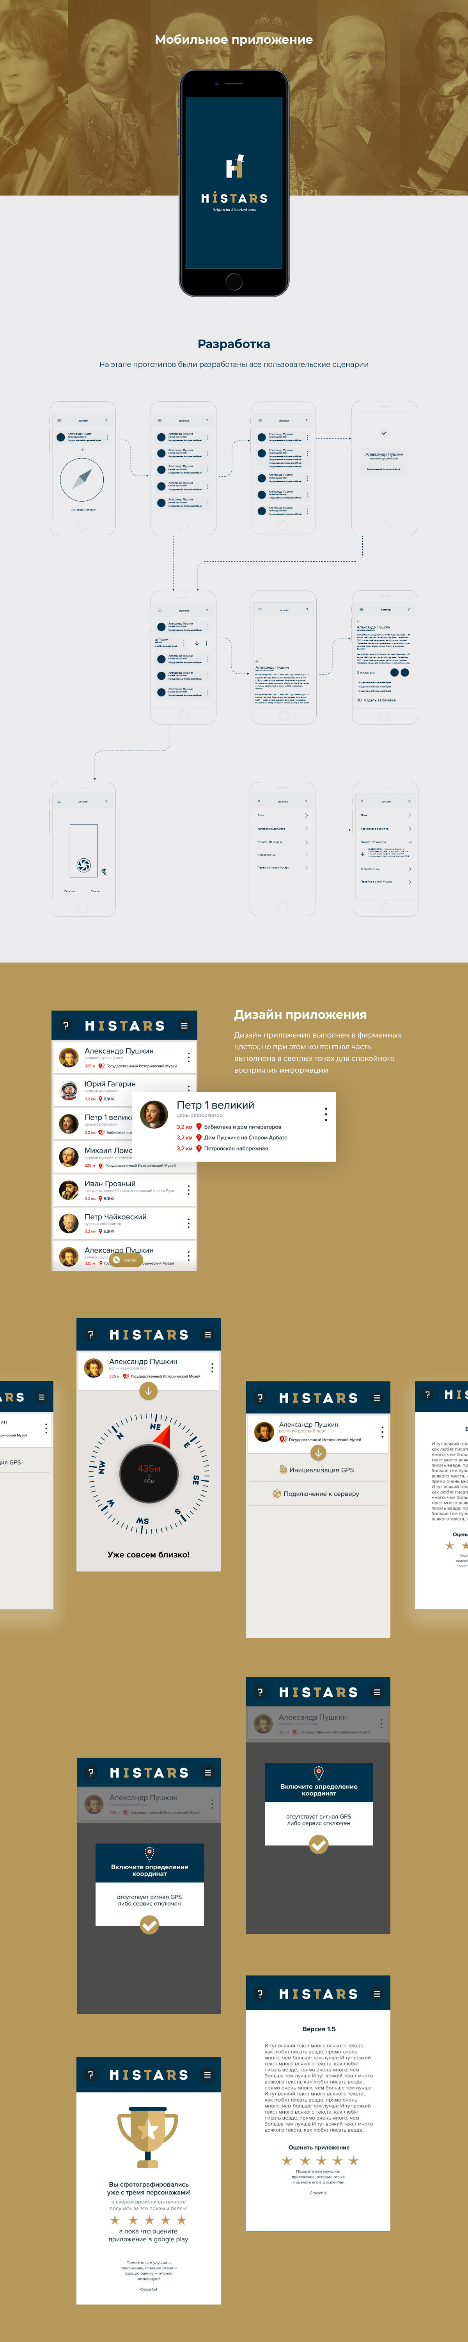468x2342 pixels.
Task: Rate five stars on Версия 1.5 screen
Action: pyautogui.click(x=353, y=2161)
